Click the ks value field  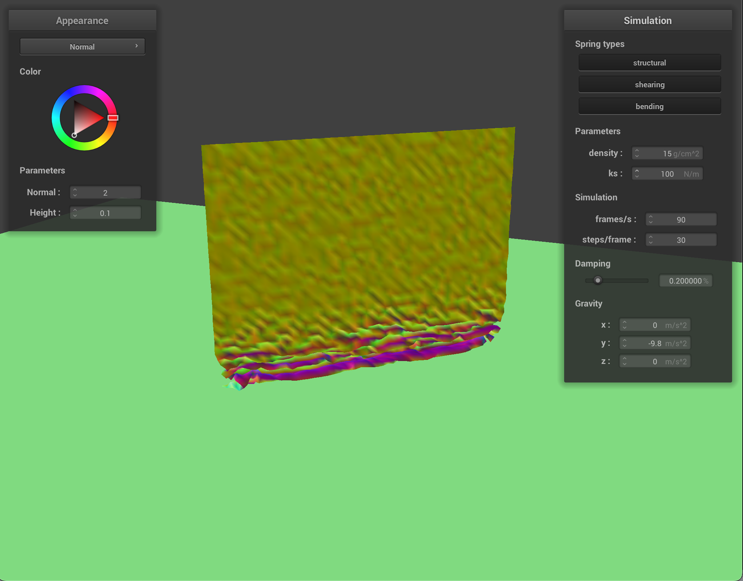point(667,173)
